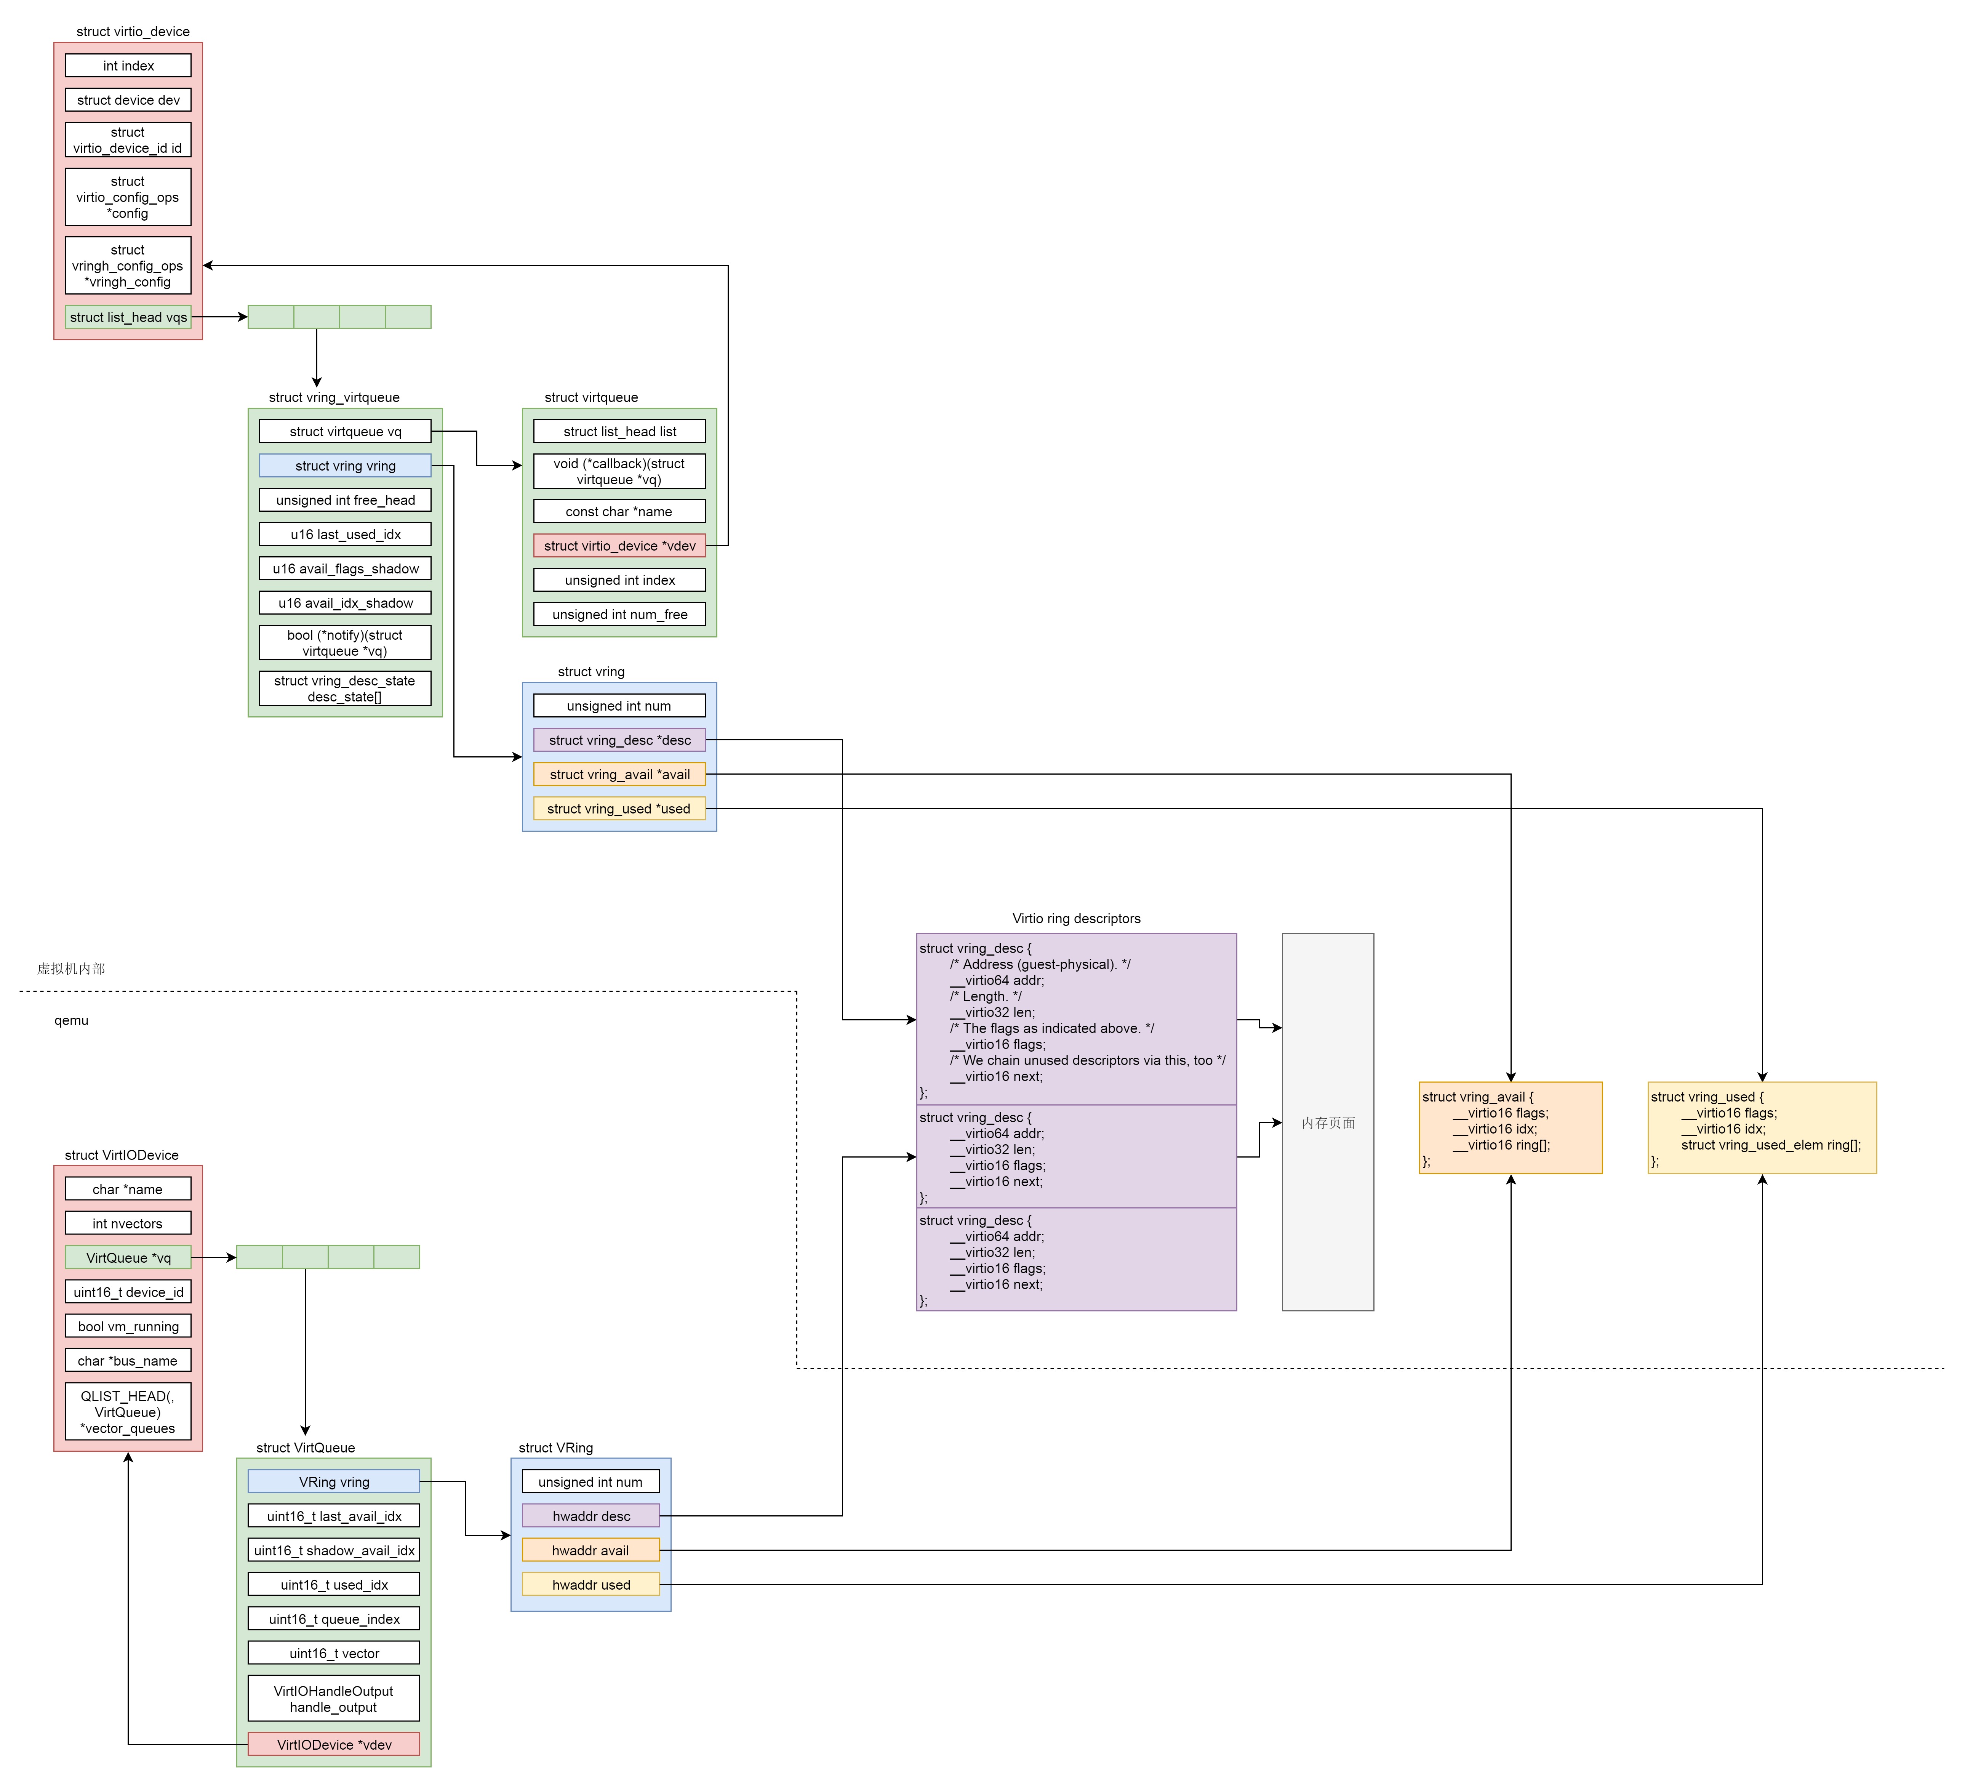Select 'struct list_head vqs' green box
Viewport: 1965px width, 1787px height.
[x=128, y=317]
